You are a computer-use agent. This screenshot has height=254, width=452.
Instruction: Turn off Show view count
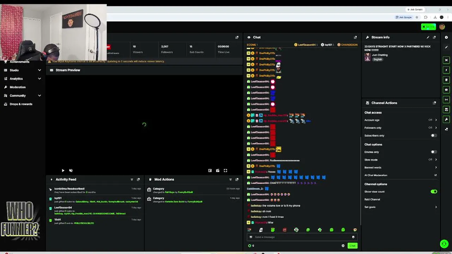[x=434, y=192]
